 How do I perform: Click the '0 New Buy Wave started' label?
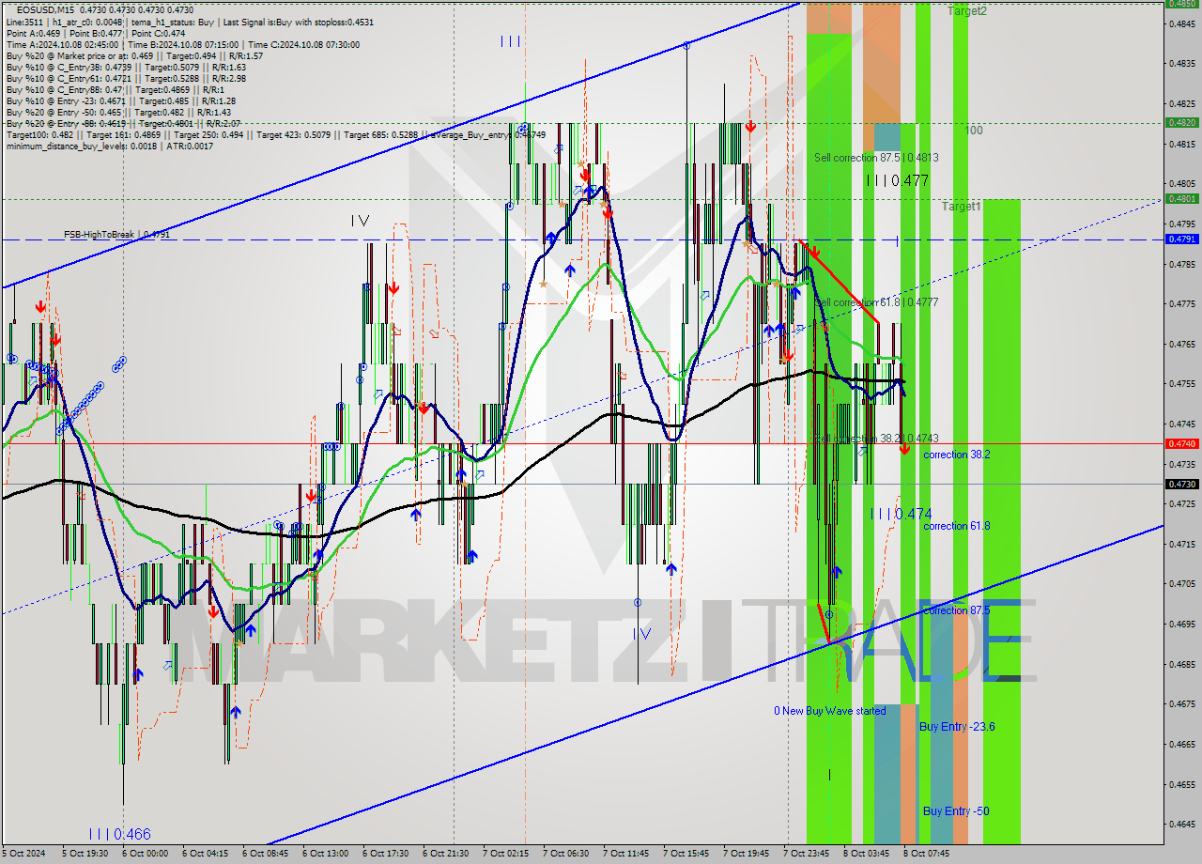[x=829, y=711]
